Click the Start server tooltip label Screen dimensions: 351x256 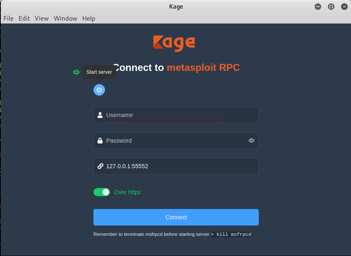point(99,72)
